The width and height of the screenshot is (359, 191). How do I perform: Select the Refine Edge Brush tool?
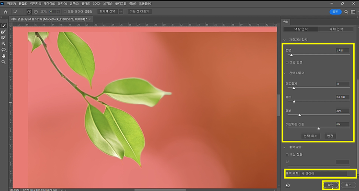(4, 31)
